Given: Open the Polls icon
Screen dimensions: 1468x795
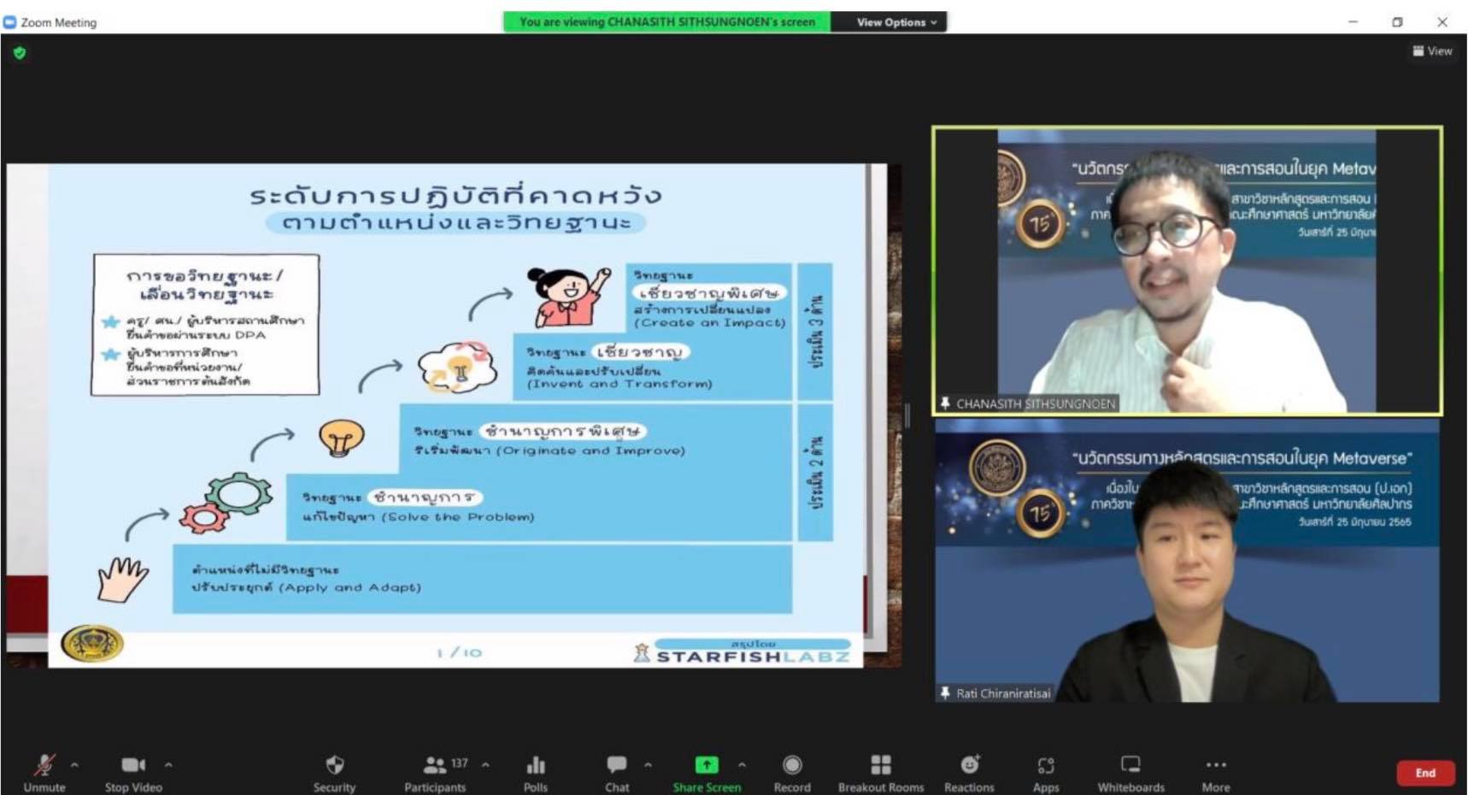Looking at the screenshot, I should (536, 771).
